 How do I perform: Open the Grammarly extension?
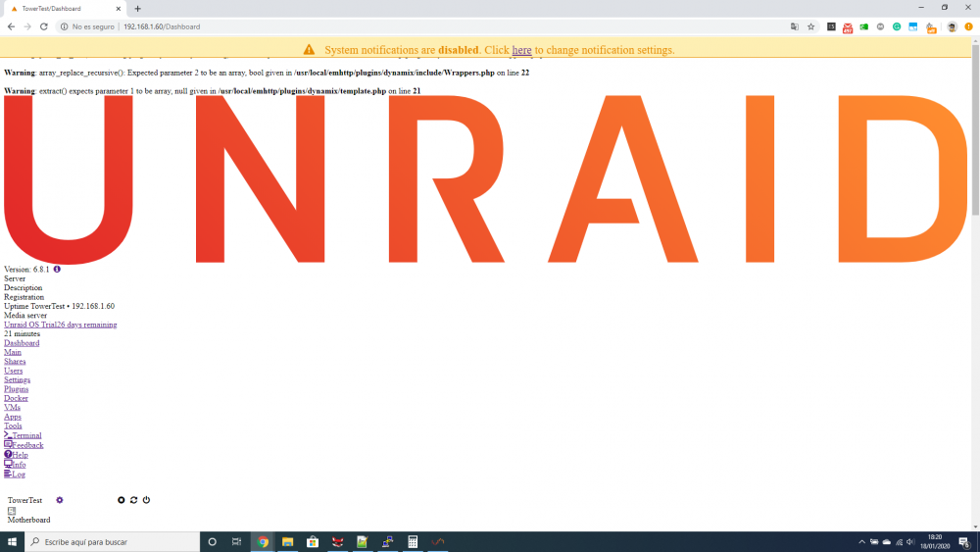[x=897, y=26]
